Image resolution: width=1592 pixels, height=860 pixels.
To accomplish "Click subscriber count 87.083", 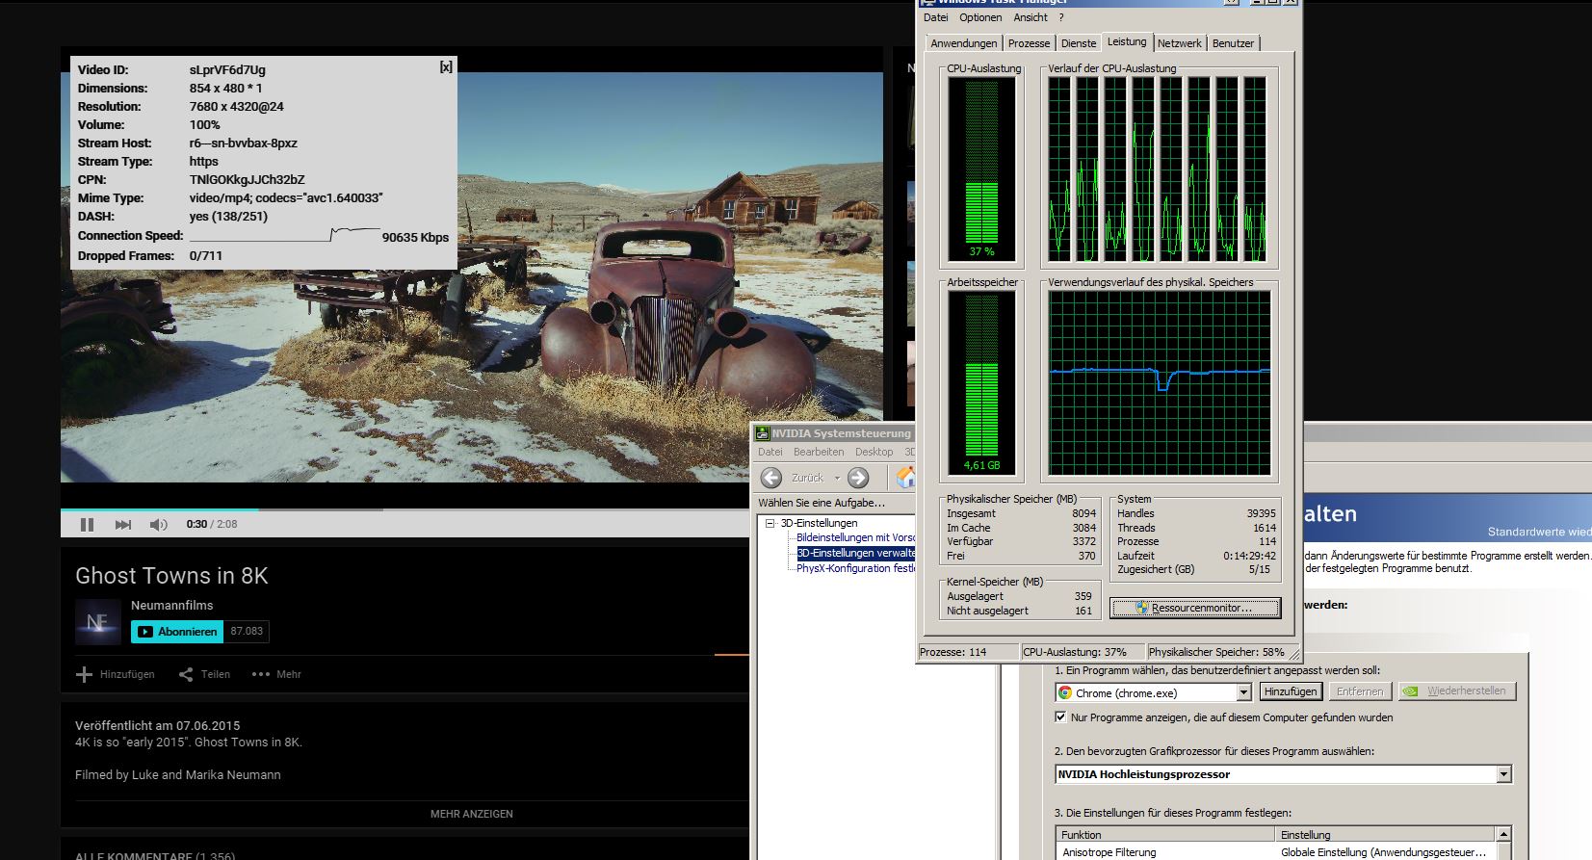I will 247,632.
